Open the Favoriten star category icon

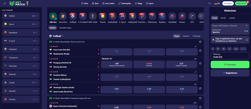point(63,16)
